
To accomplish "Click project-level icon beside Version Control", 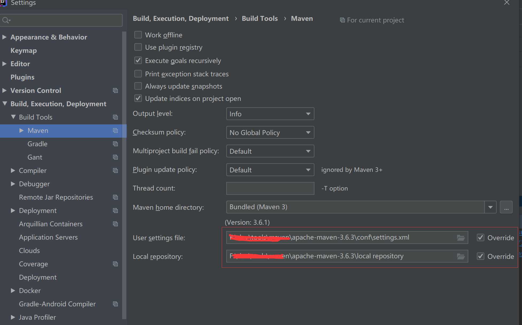I will (x=115, y=90).
